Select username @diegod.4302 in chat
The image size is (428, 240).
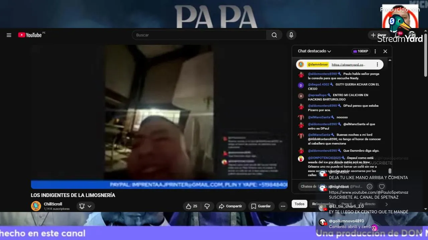click(x=318, y=84)
